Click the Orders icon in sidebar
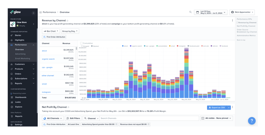This screenshot has width=265, height=135. pos(12,74)
